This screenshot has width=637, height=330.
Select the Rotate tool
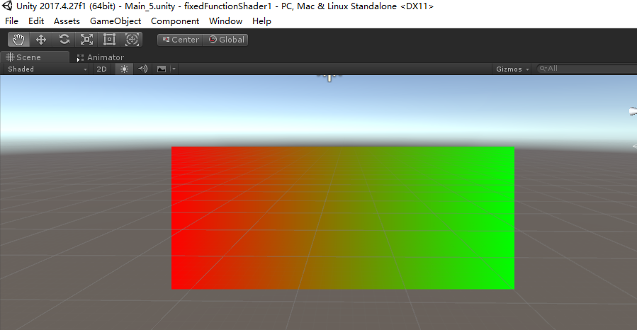[64, 40]
